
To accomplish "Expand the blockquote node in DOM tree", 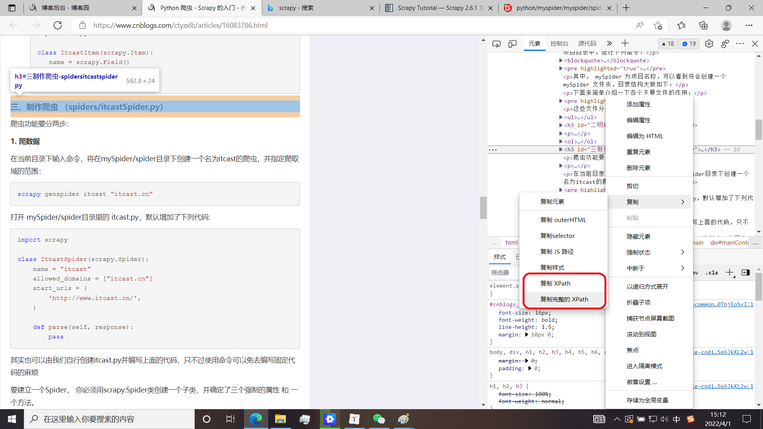I will 561,60.
